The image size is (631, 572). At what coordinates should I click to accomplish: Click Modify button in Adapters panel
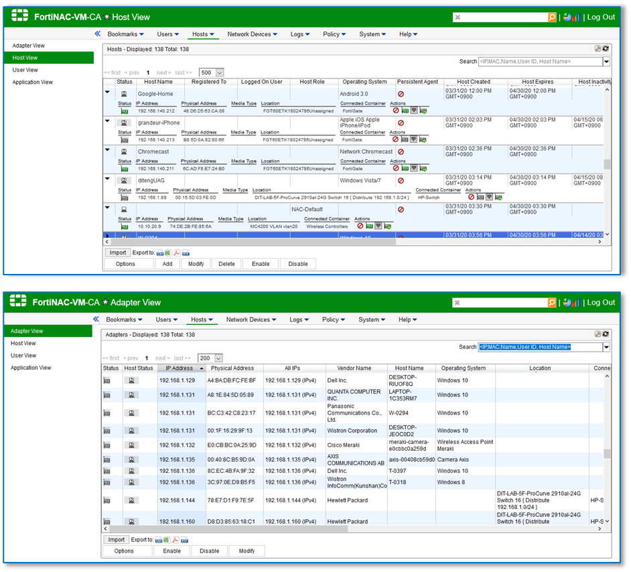click(x=247, y=551)
